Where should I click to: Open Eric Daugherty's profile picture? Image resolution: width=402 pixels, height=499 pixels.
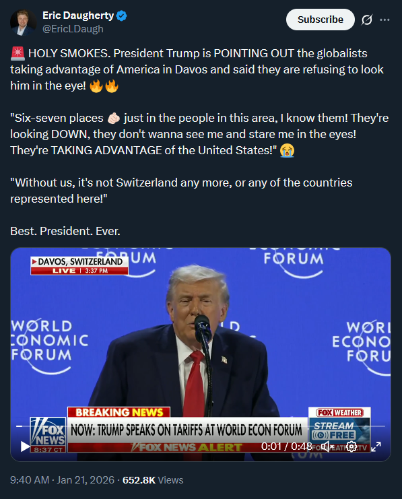pos(24,22)
